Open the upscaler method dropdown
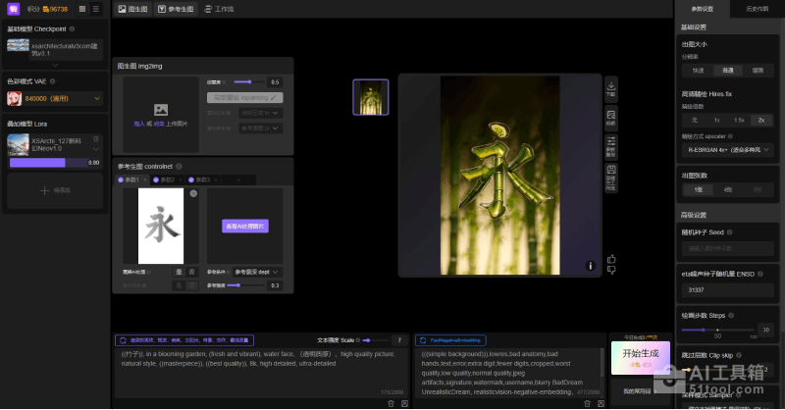Image resolution: width=785 pixels, height=410 pixels. point(727,150)
